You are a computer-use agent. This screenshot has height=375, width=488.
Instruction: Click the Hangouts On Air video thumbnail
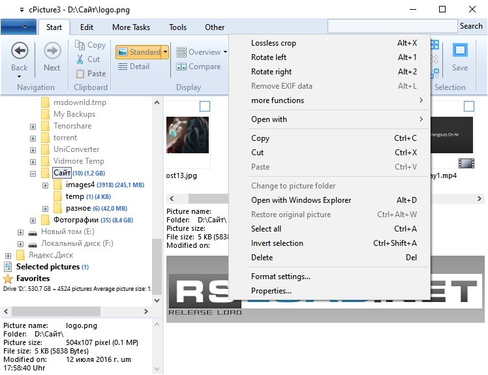pos(451,135)
